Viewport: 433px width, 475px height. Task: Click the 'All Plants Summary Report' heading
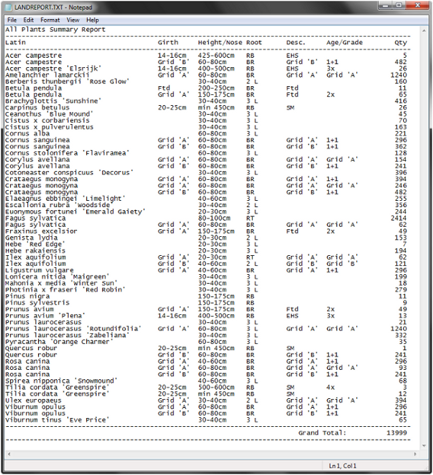coord(55,29)
